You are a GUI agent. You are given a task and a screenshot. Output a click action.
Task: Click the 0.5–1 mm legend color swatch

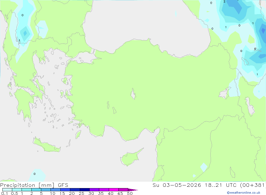point(17,190)
